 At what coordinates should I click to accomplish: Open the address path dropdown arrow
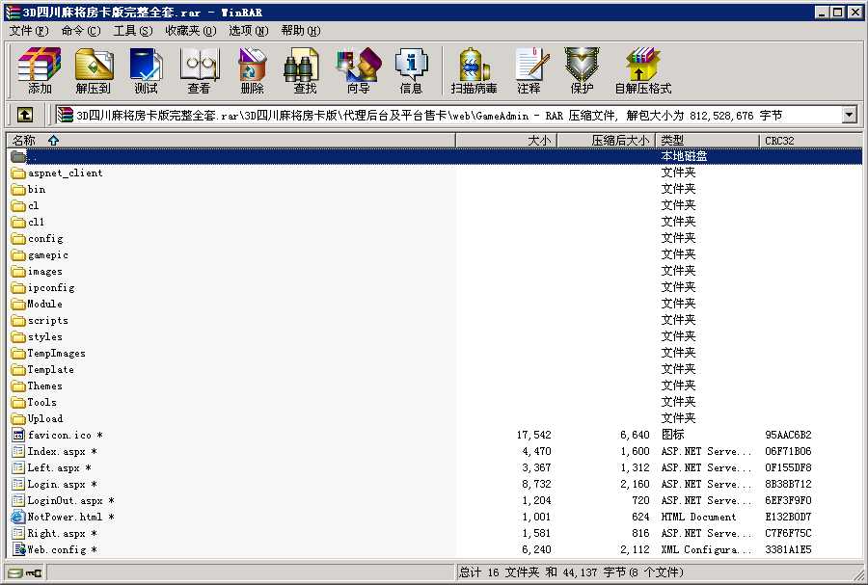pyautogui.click(x=849, y=115)
